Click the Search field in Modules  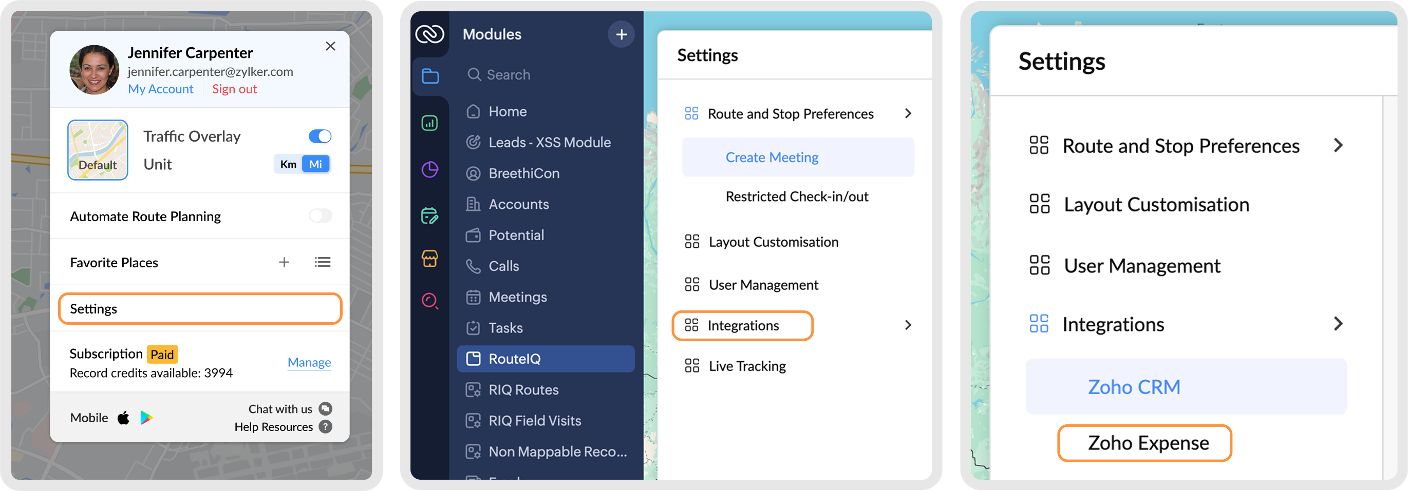[x=547, y=75]
